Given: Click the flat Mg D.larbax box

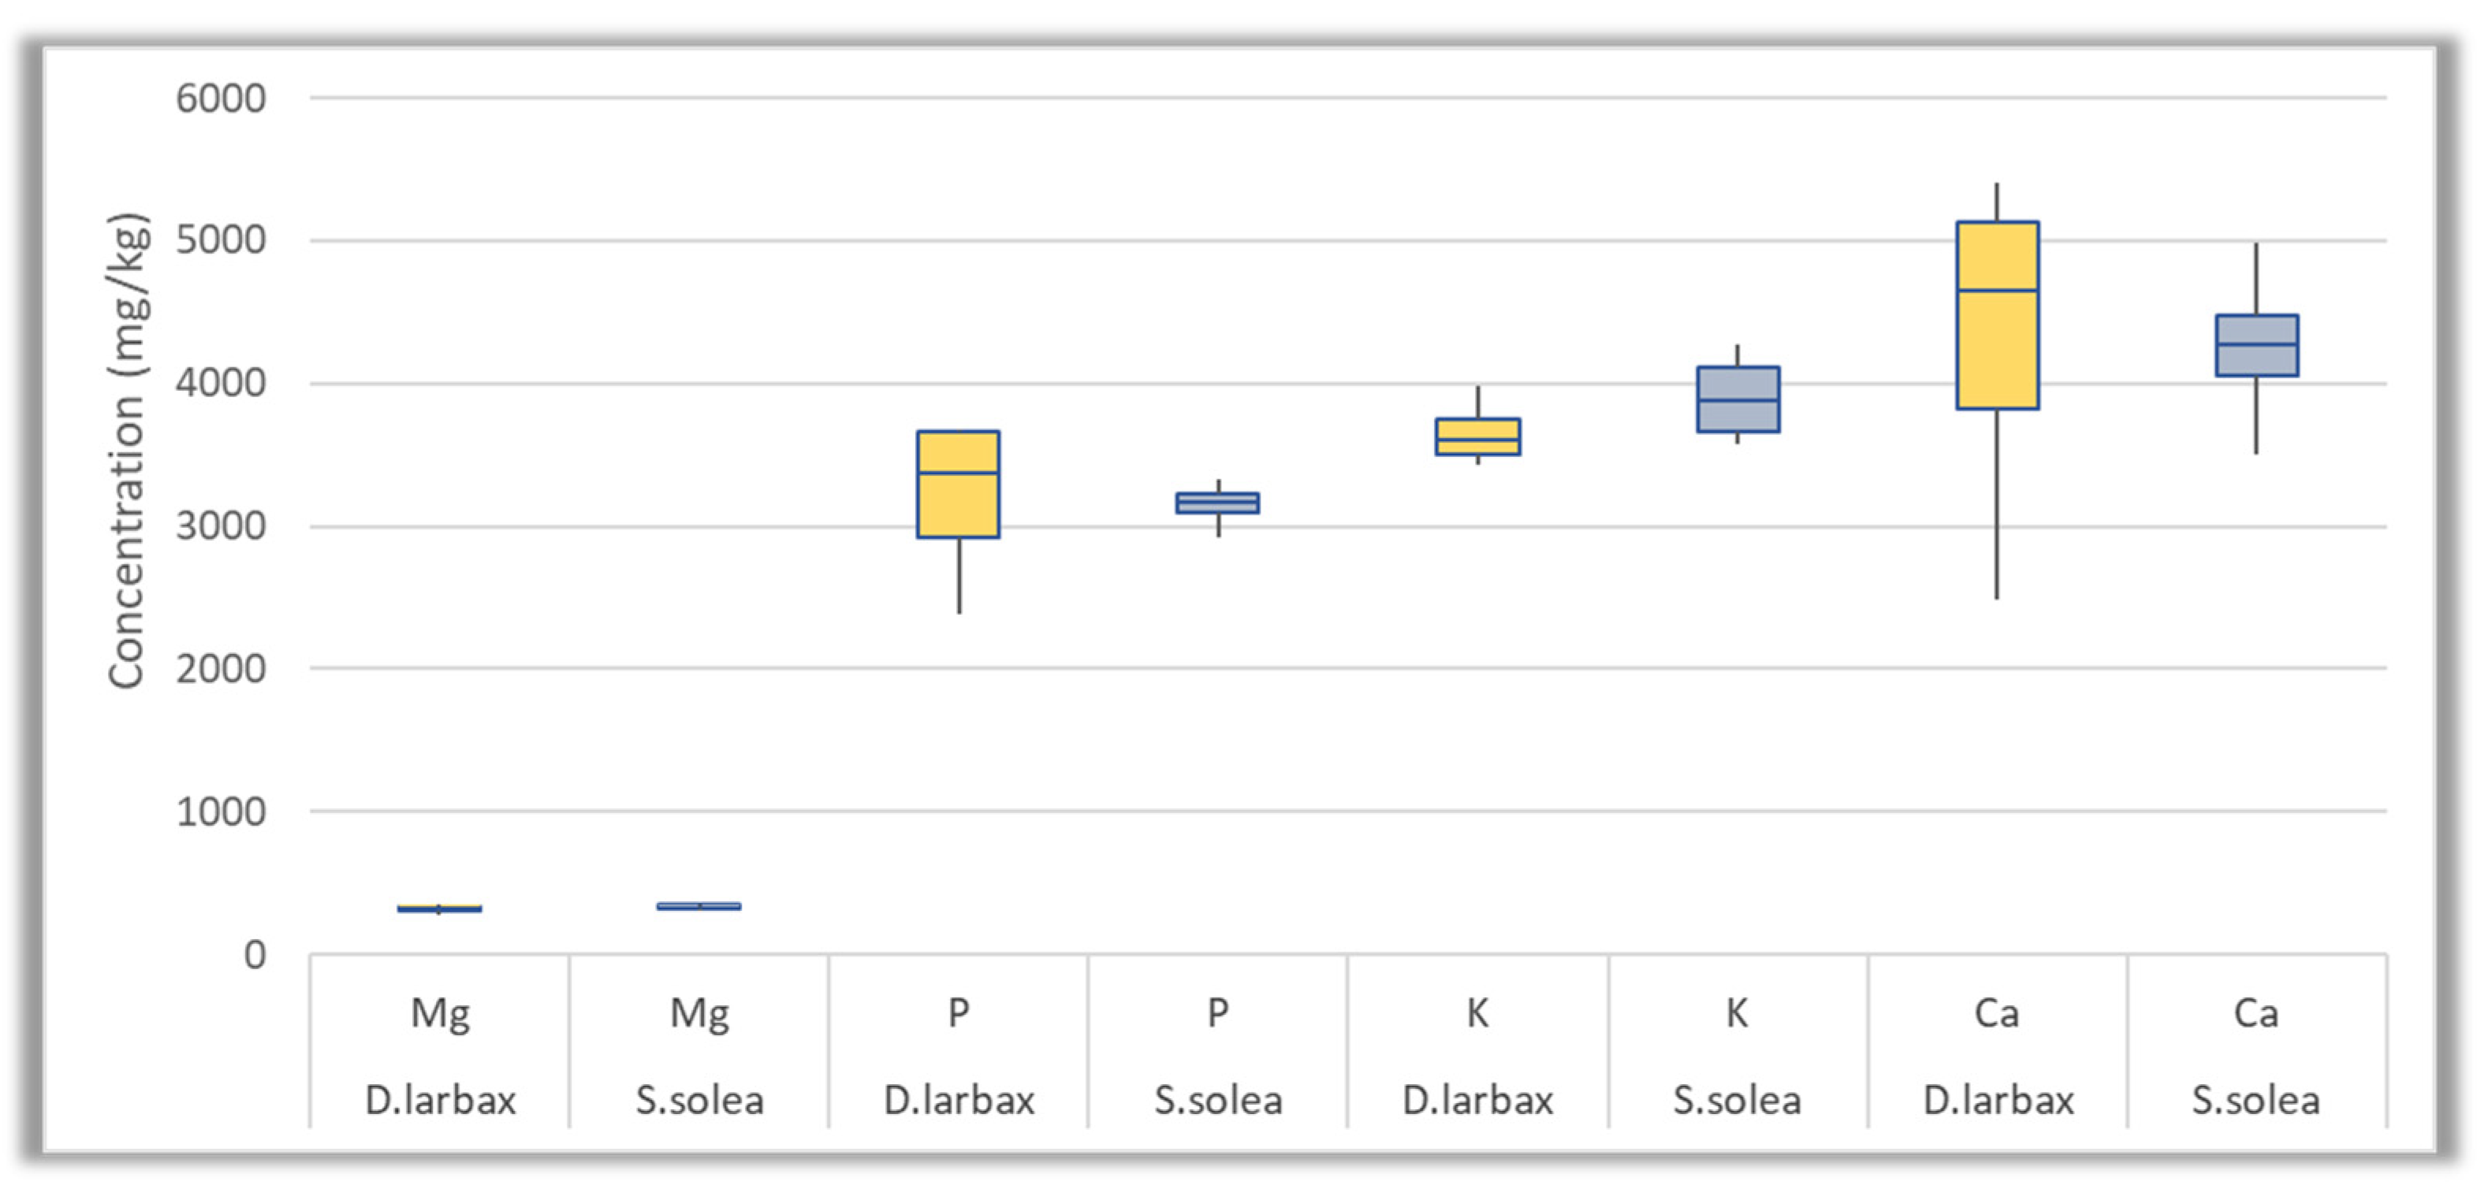Looking at the screenshot, I should tap(439, 908).
